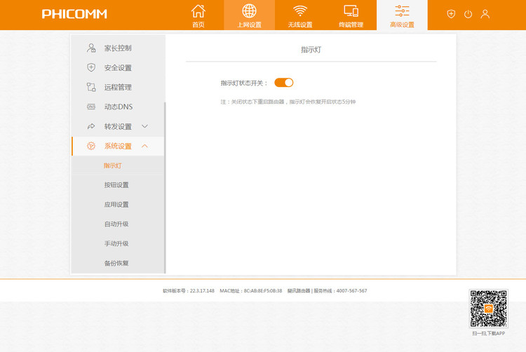Collapse the 系统设置 chevron
The width and height of the screenshot is (526, 352).
tap(144, 146)
